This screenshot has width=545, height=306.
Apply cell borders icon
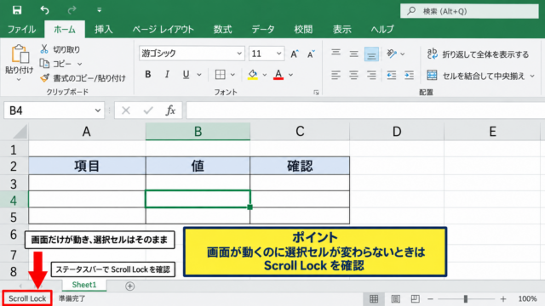(220, 74)
